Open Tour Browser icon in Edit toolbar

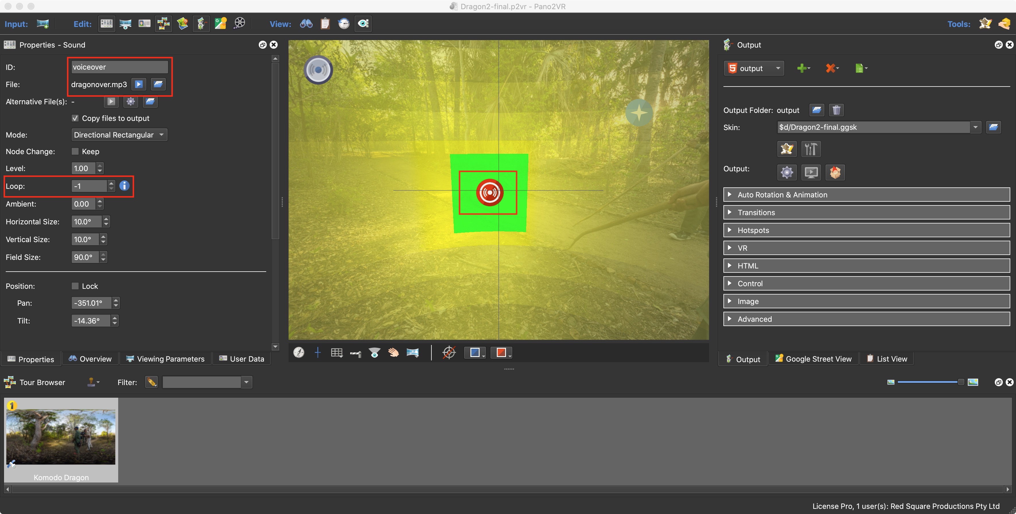tap(163, 23)
